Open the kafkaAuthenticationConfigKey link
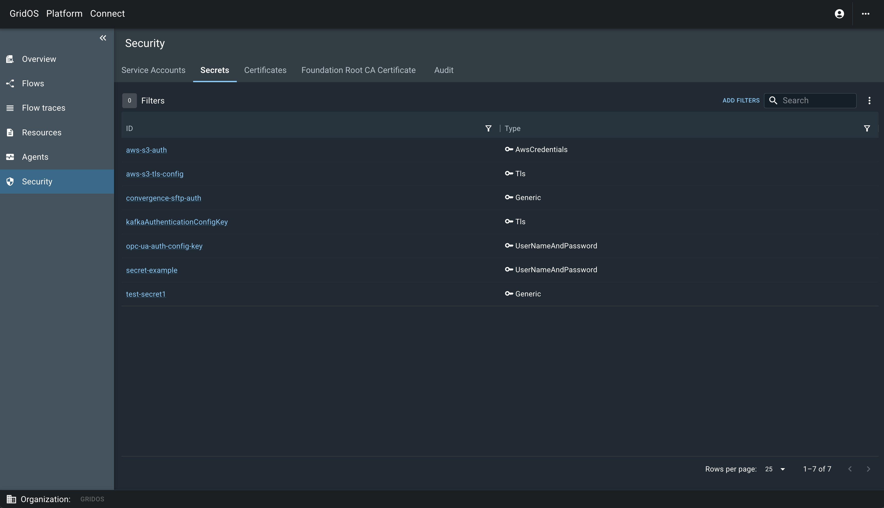 click(177, 222)
